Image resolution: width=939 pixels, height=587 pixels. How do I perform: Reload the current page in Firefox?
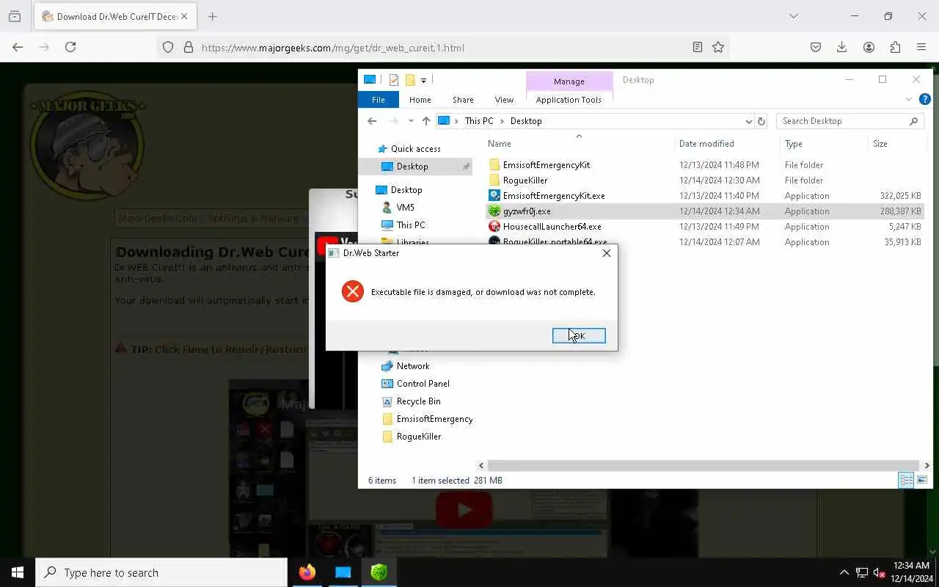[x=70, y=47]
